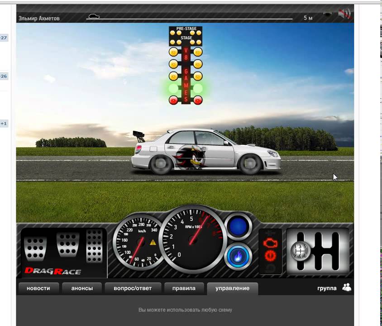Click the gear shifter knob
This screenshot has width=382, height=326.
(x=299, y=249)
